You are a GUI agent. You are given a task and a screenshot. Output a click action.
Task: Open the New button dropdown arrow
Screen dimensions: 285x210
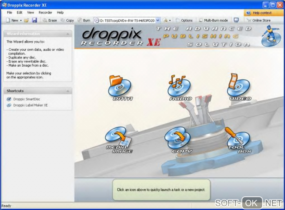21,20
